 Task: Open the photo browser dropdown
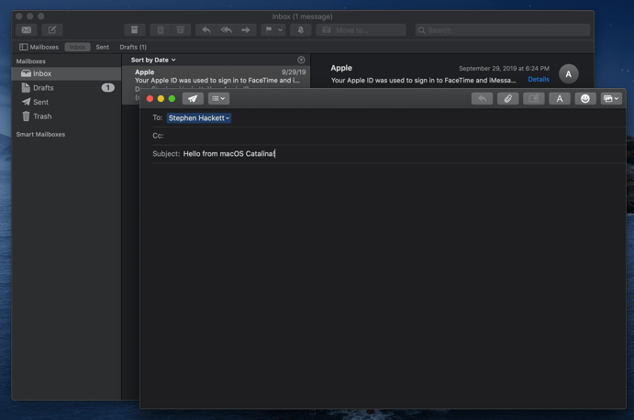[x=611, y=99]
